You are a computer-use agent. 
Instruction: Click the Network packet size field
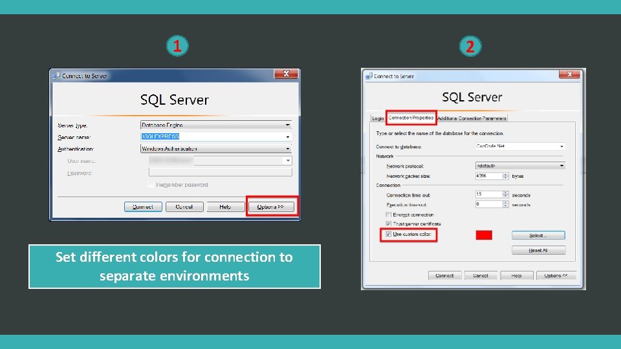click(489, 176)
